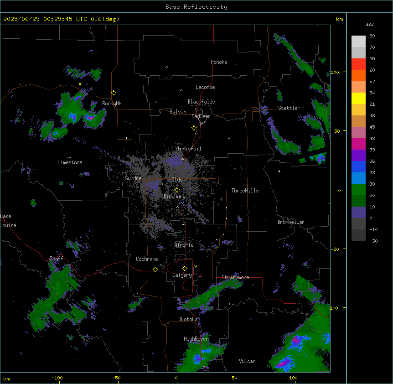This screenshot has width=393, height=384.
Task: Click the yellow V marker east of Calgary
Action: [x=196, y=266]
